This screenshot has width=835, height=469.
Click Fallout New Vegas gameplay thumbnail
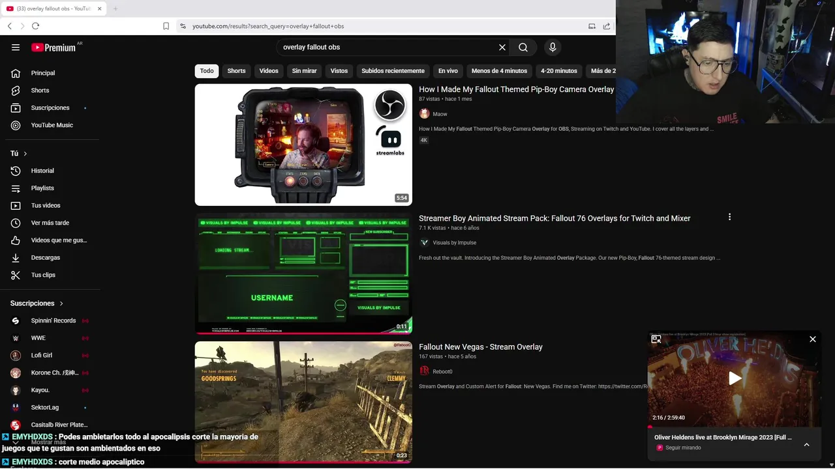pyautogui.click(x=303, y=403)
